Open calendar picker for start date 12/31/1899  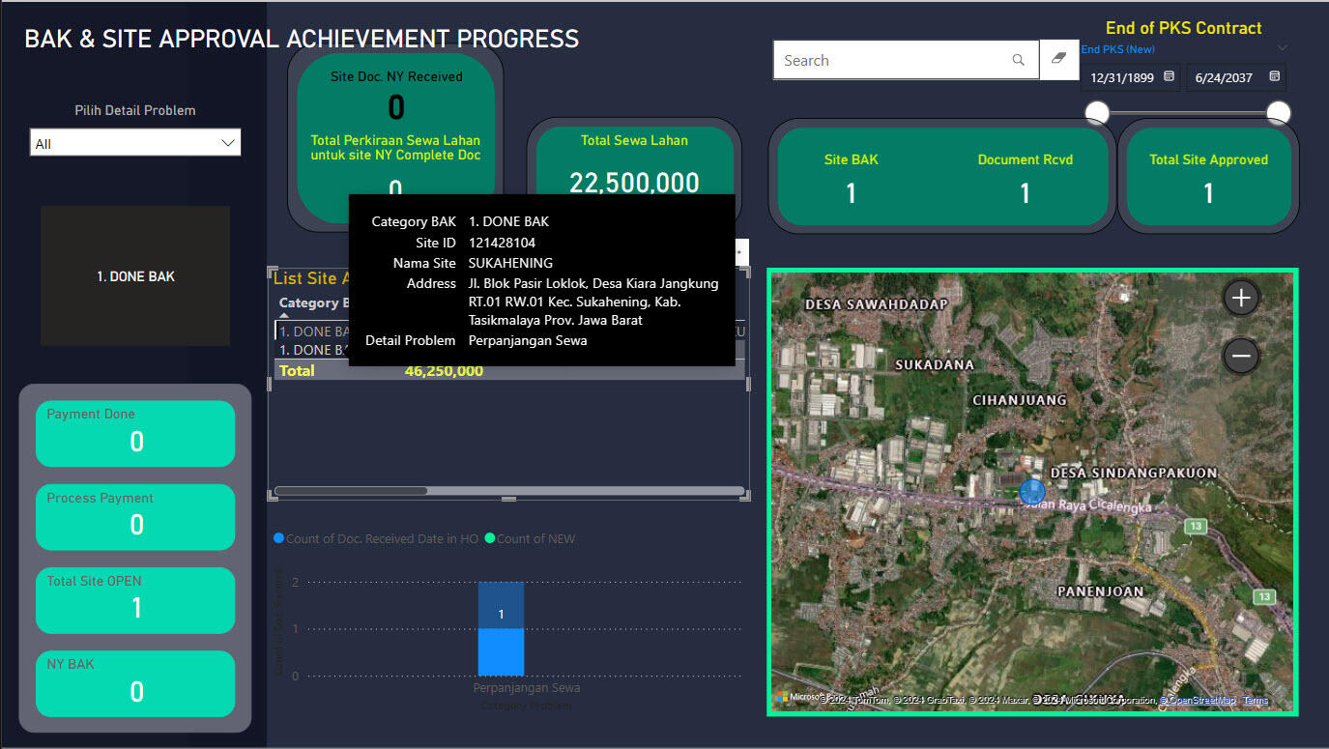1169,76
